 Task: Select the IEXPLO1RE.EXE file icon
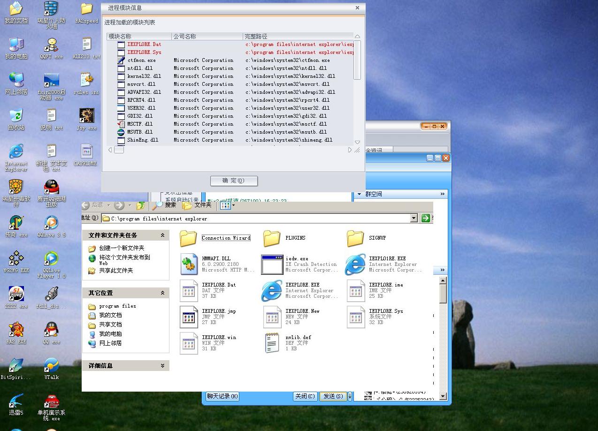point(355,265)
